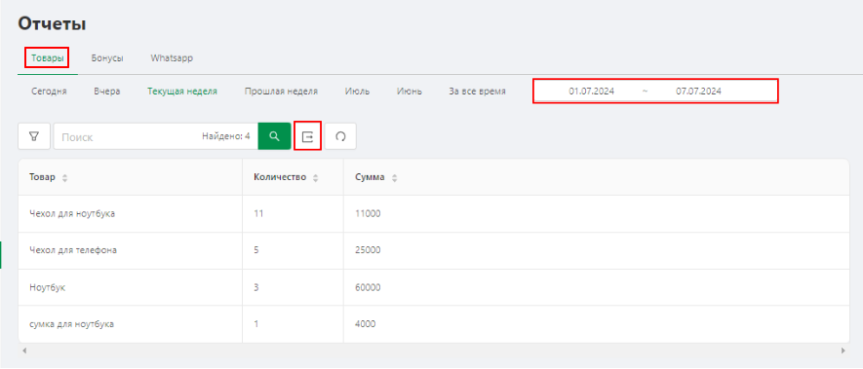The height and width of the screenshot is (369, 863).
Task: Switch to the Бонусы tab
Action: pyautogui.click(x=107, y=57)
